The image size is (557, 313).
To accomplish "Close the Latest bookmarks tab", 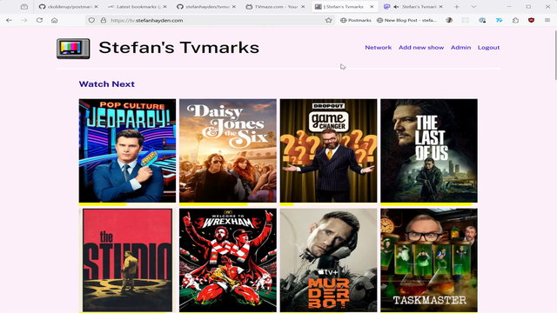I will (164, 7).
